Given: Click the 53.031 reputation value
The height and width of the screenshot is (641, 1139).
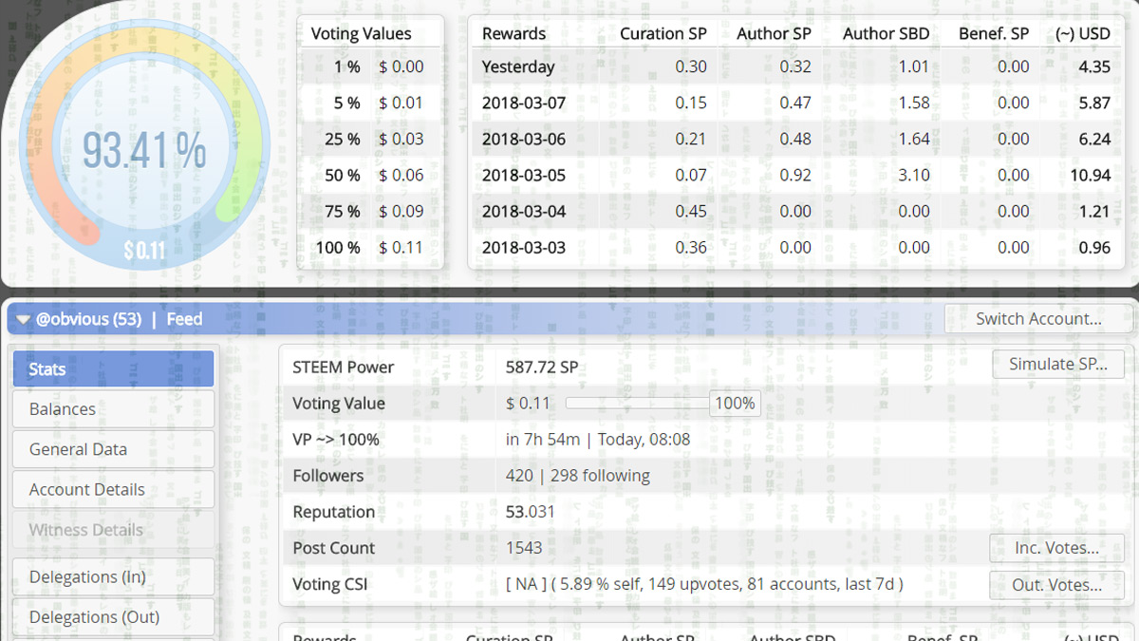Looking at the screenshot, I should point(531,512).
